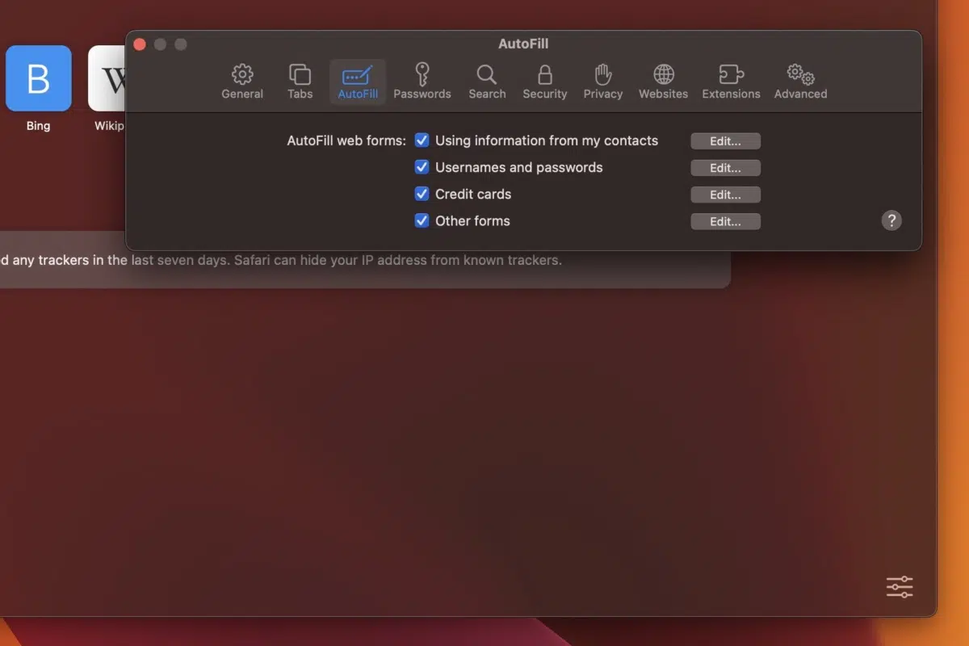Edit usernames and passwords list
Image resolution: width=969 pixels, height=646 pixels.
point(724,167)
